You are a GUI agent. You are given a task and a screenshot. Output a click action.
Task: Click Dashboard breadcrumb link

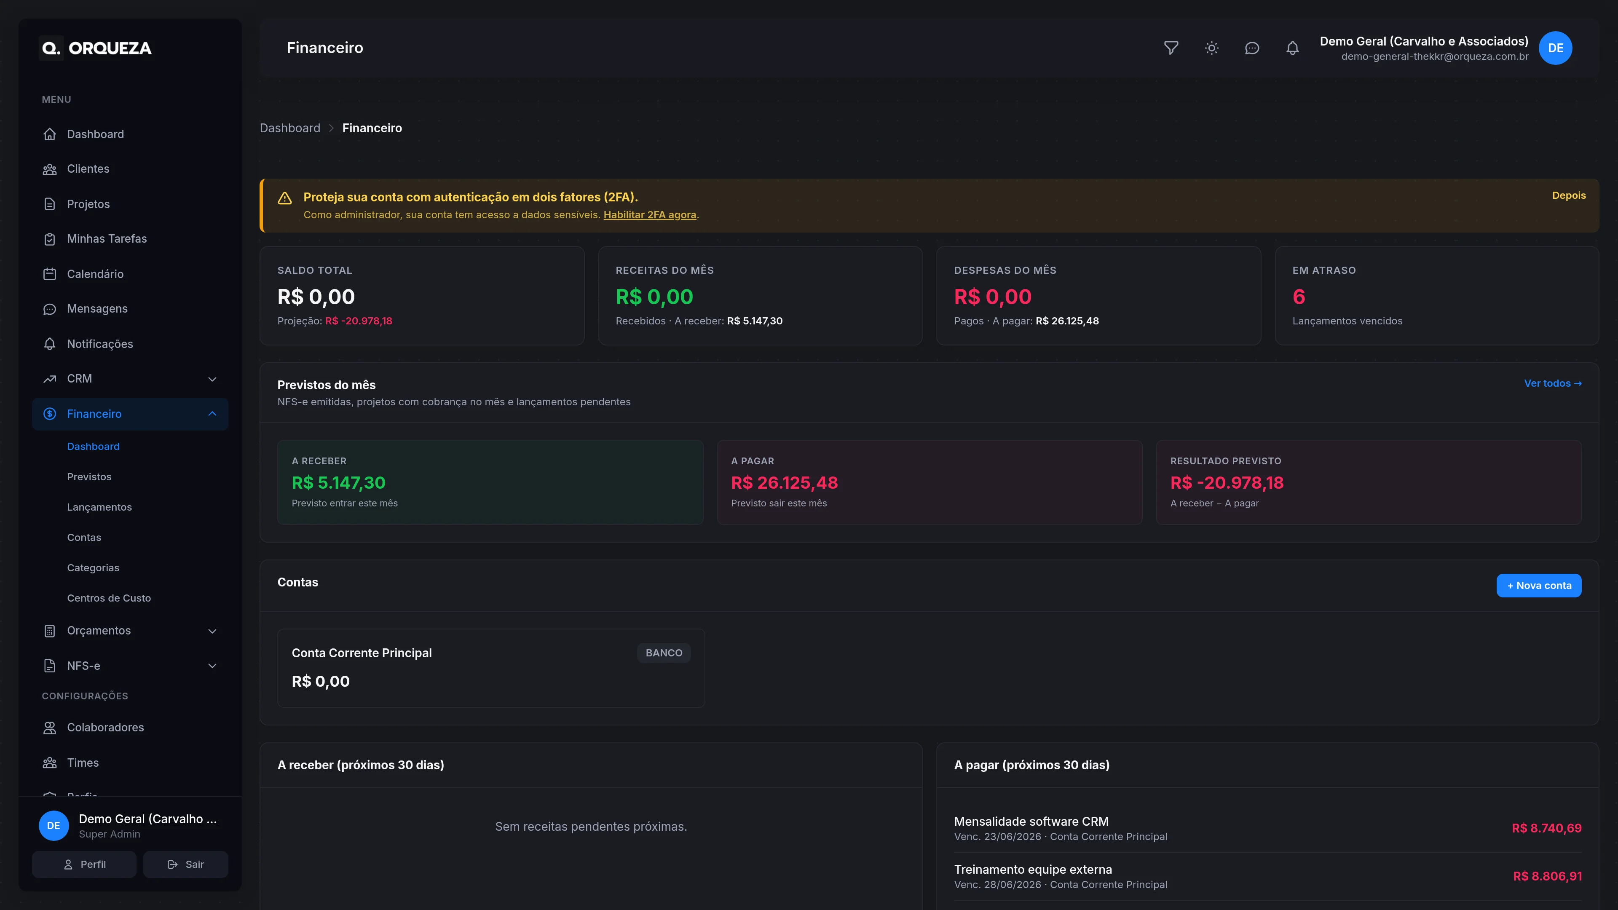coord(289,128)
